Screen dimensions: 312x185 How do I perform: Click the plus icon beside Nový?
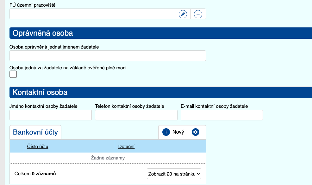click(x=166, y=132)
